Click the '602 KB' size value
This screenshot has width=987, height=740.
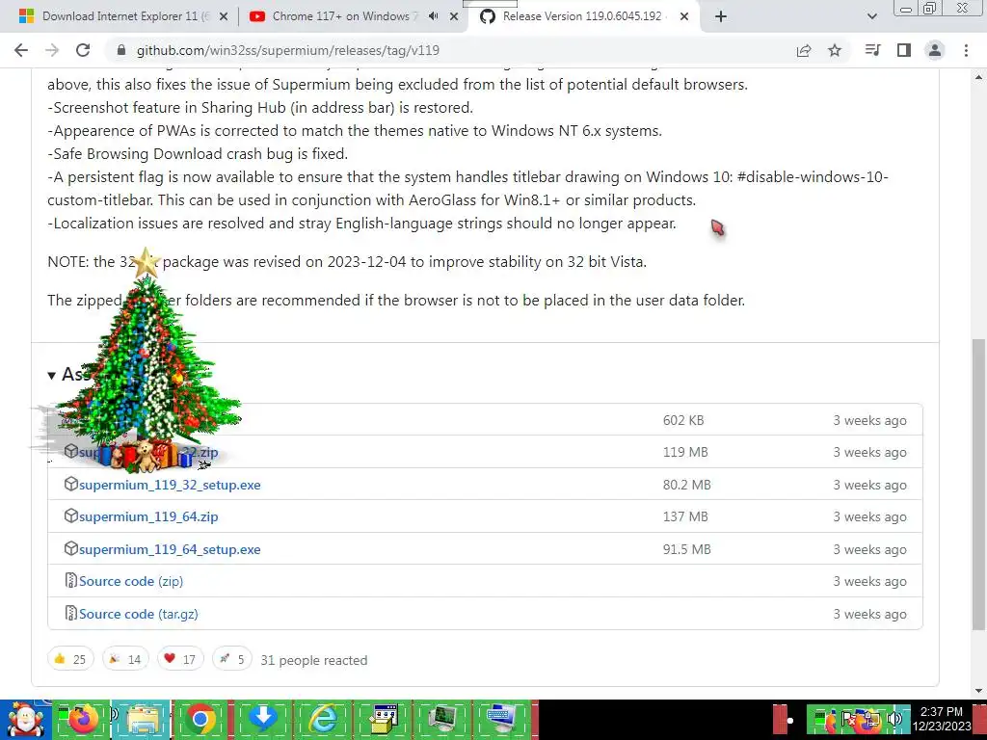pyautogui.click(x=683, y=421)
